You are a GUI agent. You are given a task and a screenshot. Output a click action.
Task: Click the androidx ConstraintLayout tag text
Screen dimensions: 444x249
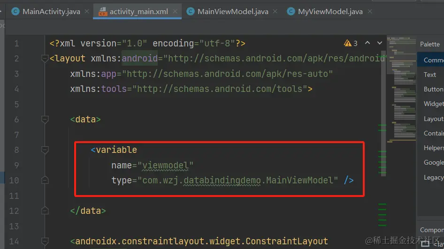tap(199, 241)
